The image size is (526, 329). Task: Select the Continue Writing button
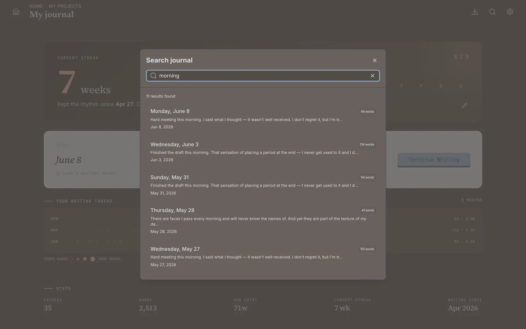pyautogui.click(x=434, y=160)
